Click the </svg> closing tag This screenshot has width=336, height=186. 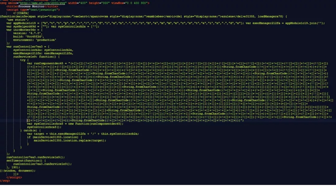tap(5, 180)
